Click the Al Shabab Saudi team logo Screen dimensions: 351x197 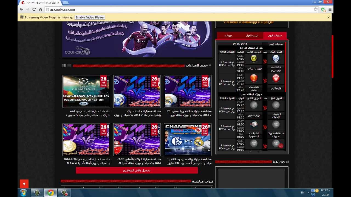click(x=254, y=124)
